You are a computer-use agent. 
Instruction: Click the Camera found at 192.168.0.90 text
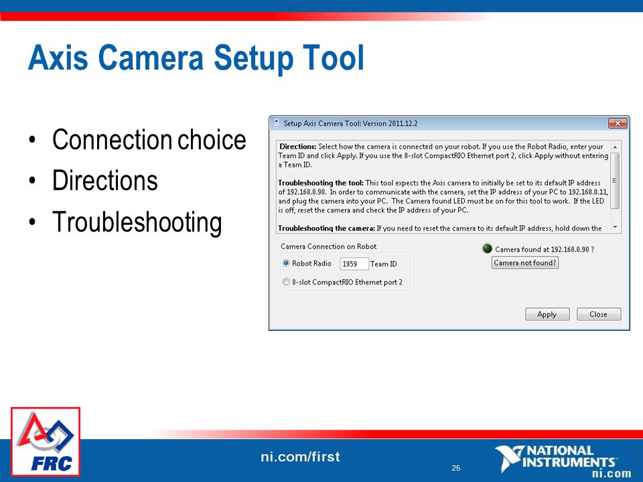[545, 249]
